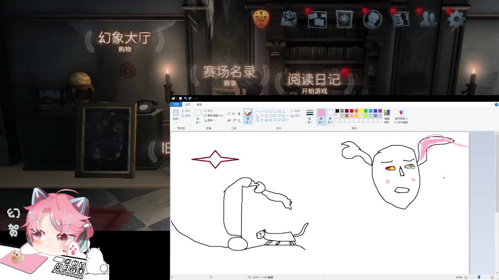This screenshot has width=499, height=280.
Task: Click the notes document icon in game top bar
Action: [401, 19]
